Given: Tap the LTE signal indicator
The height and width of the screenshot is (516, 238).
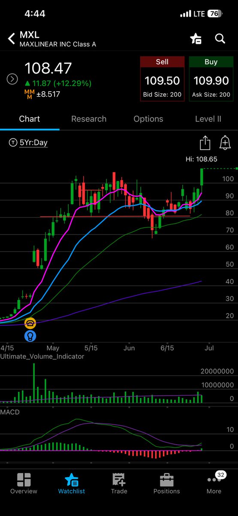Looking at the screenshot, I should click(193, 14).
